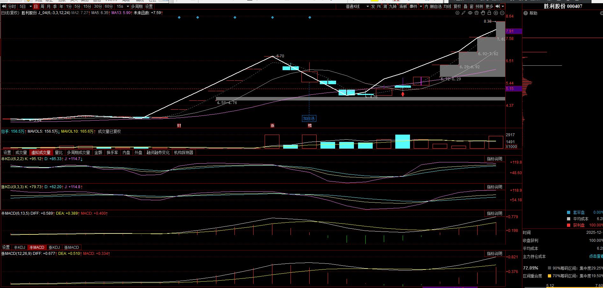Screen dimensions: 603x288
Task: Open the 5日 period dropdown arrow
Action: click(x=30, y=6)
